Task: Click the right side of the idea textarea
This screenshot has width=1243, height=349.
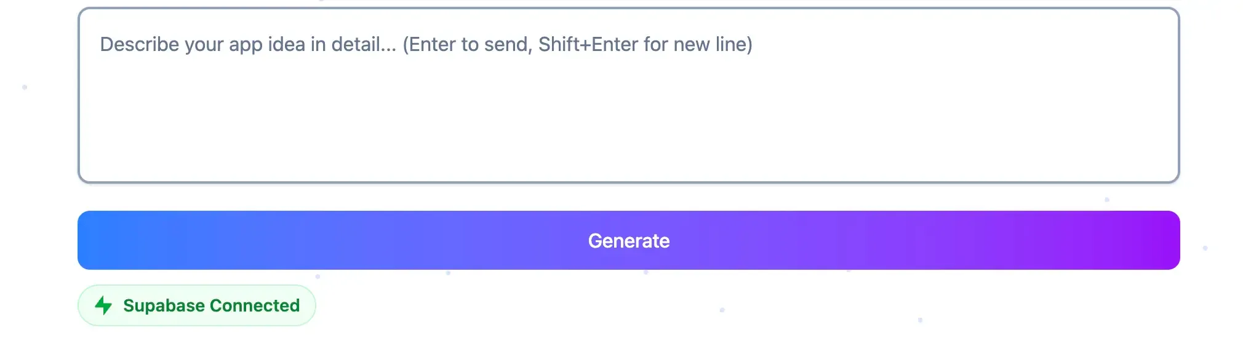Action: (1077, 95)
